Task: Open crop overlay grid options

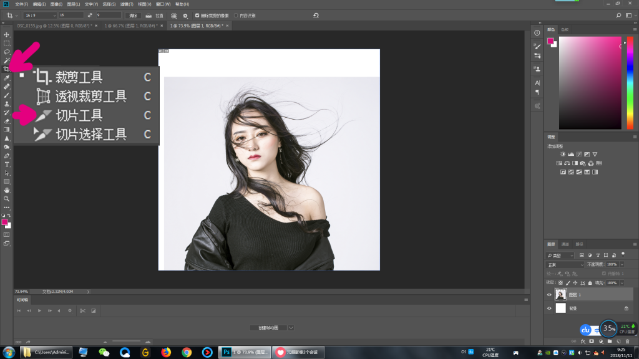Action: click(174, 16)
